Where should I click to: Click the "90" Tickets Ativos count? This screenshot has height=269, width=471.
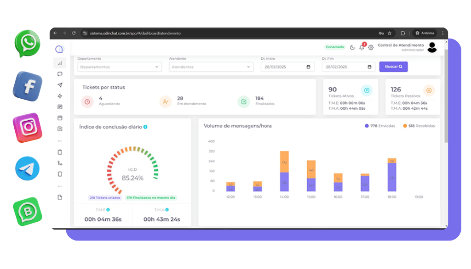pos(333,90)
